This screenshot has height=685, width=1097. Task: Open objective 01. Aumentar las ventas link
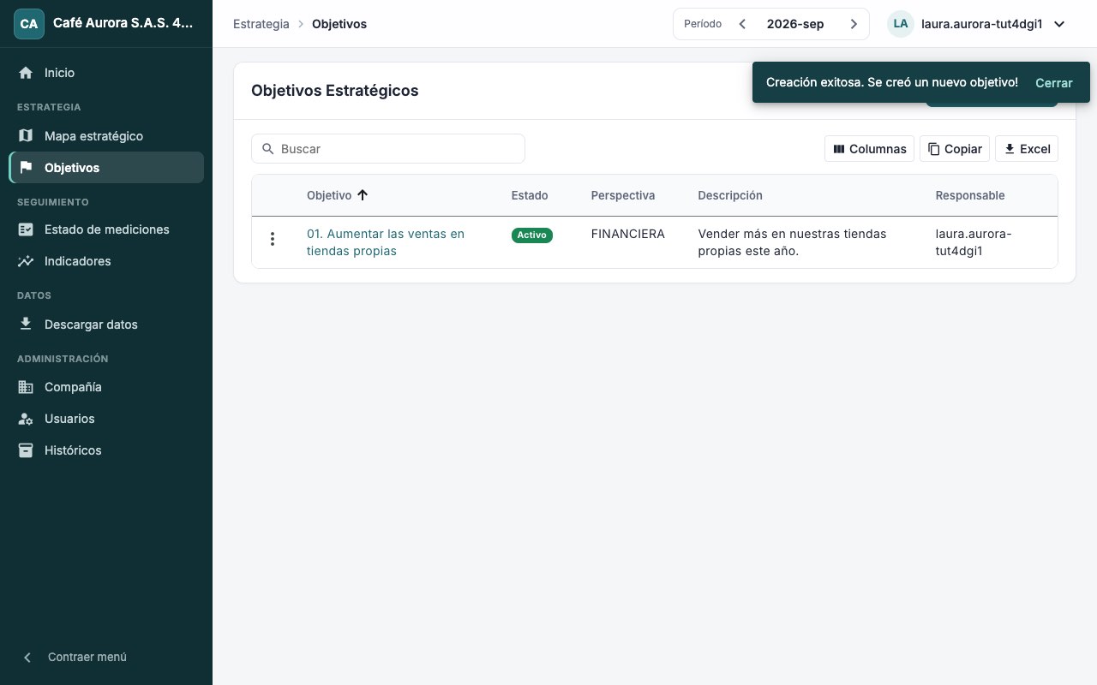tap(386, 242)
